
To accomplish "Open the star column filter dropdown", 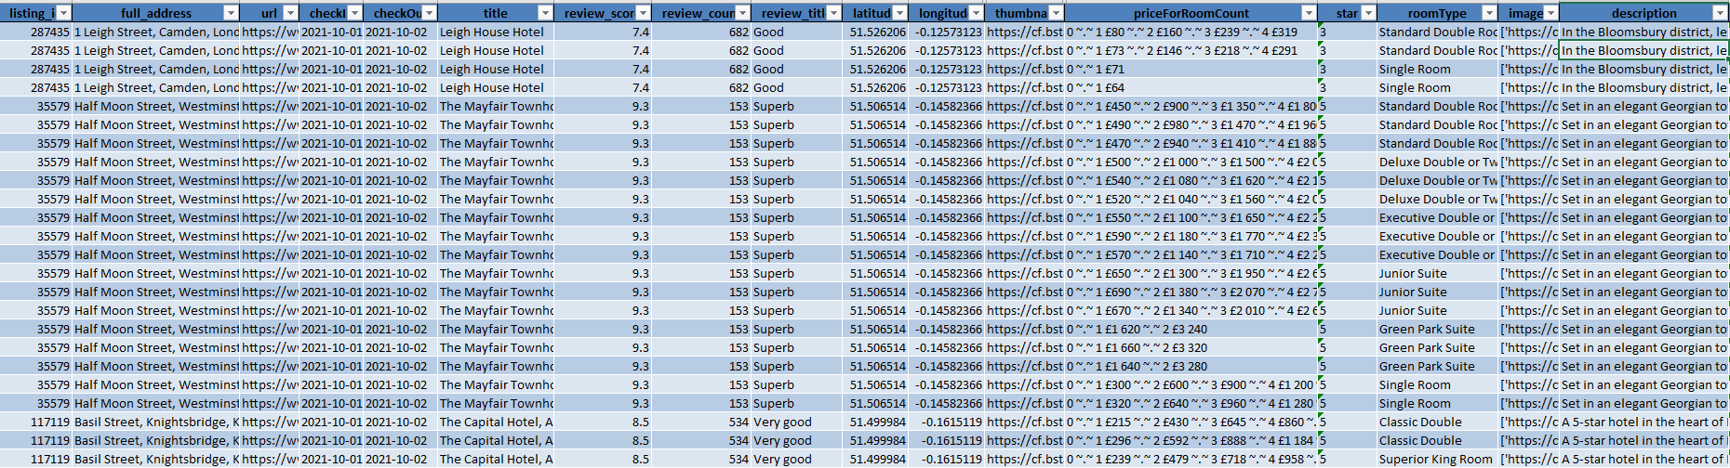I will [1368, 13].
